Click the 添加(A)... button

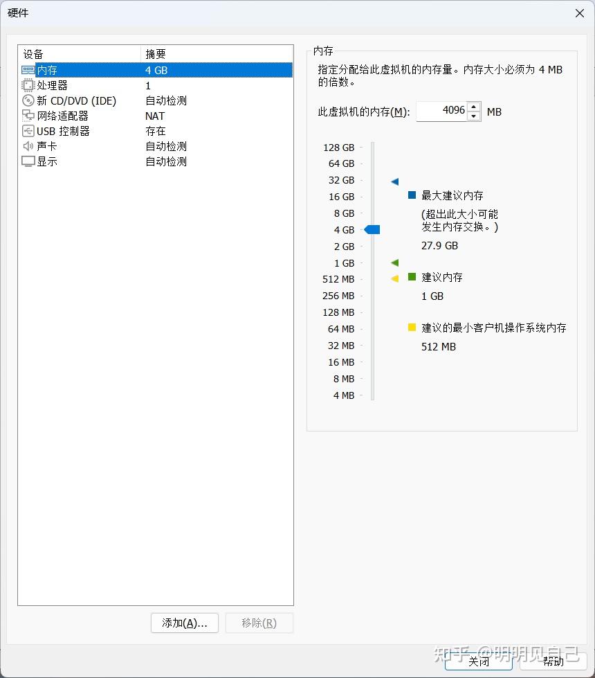point(184,623)
